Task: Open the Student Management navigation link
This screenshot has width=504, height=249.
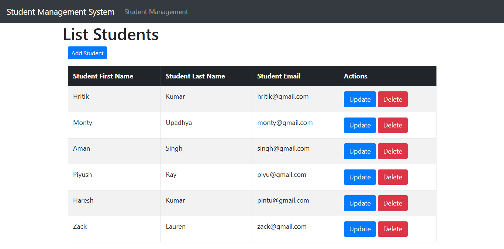Action: tap(156, 12)
